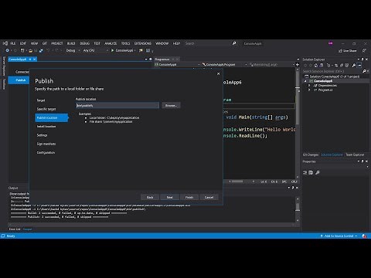Open the ConsoleApp6.Program class dropdown
Screen dimensions: 371x278
(224, 64)
